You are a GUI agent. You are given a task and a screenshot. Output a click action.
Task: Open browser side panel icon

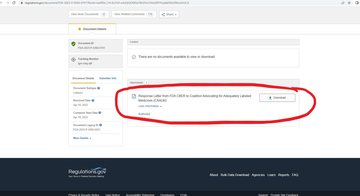click(357, 3)
